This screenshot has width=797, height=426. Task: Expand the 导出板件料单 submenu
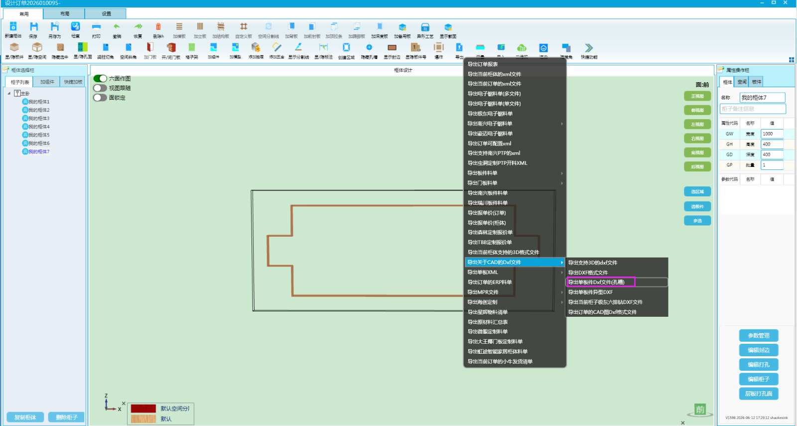point(515,173)
